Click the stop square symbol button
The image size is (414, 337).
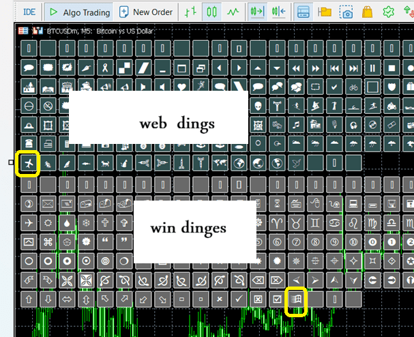point(391,68)
